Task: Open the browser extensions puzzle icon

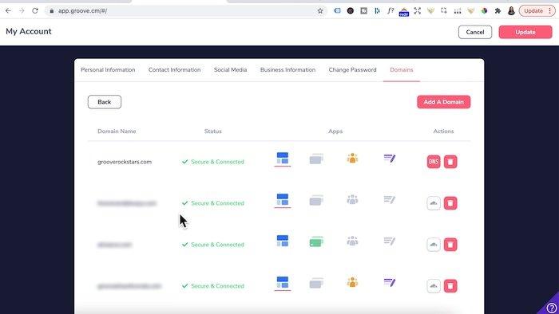Action: pyautogui.click(x=498, y=11)
